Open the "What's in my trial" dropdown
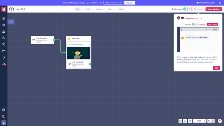 (113, 3)
